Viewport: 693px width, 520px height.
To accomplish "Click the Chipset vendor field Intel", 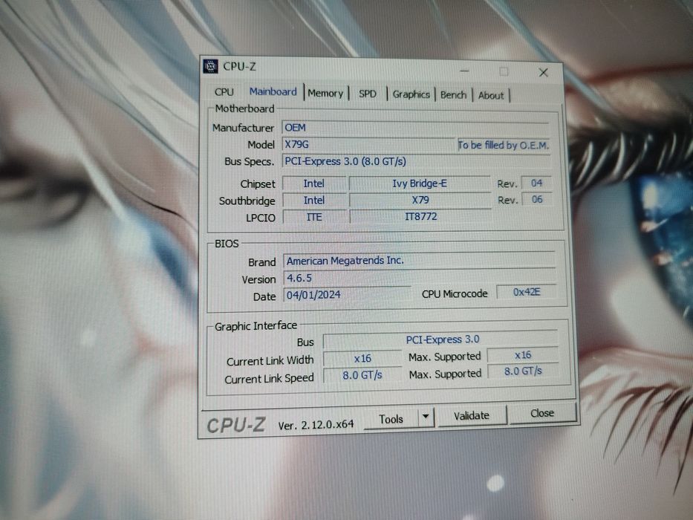I will click(x=313, y=183).
